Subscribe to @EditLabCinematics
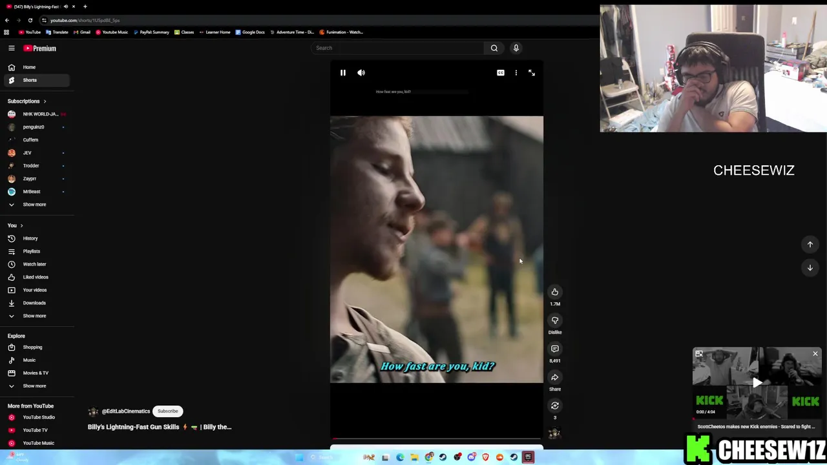Image resolution: width=827 pixels, height=465 pixels. click(x=167, y=411)
